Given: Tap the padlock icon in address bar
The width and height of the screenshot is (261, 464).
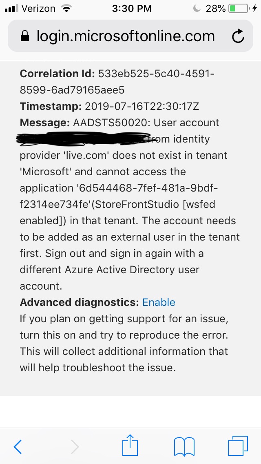Looking at the screenshot, I should click(26, 37).
